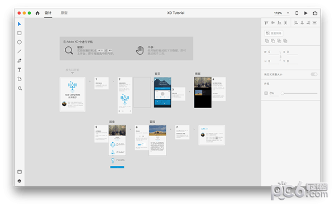Adjust the opacity slider handle
The height and width of the screenshot is (207, 335).
click(x=283, y=93)
